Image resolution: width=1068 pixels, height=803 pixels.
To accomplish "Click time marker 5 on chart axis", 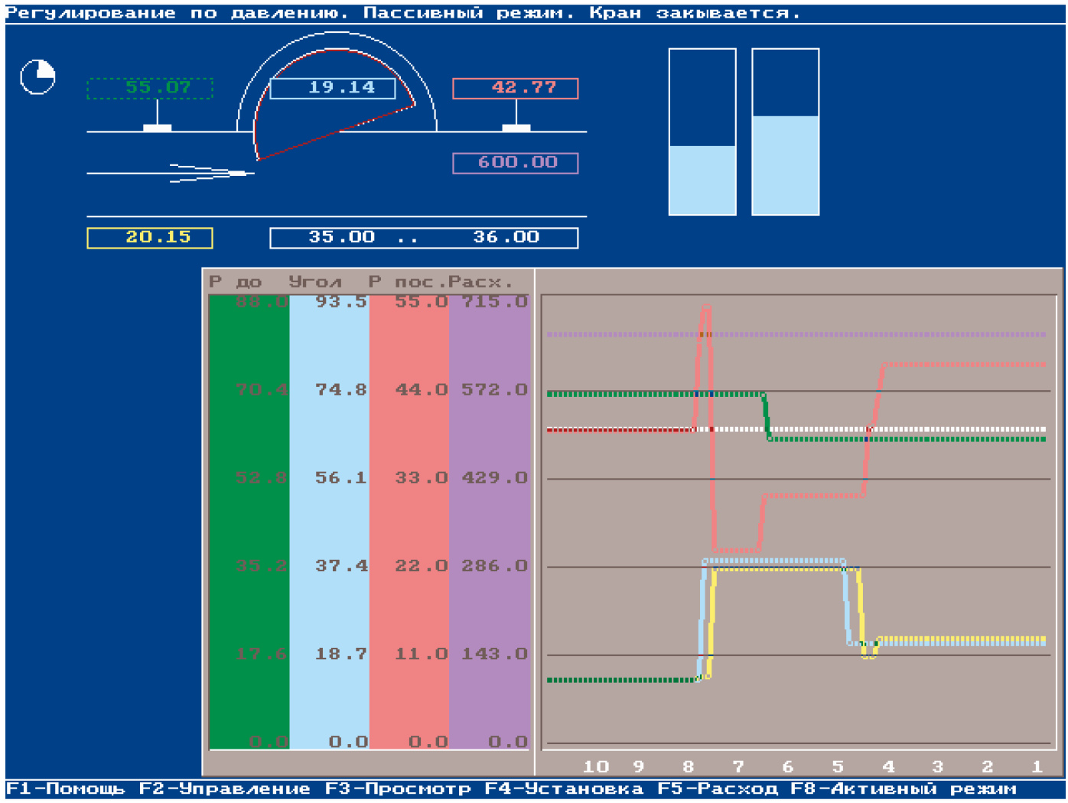I will tap(838, 766).
